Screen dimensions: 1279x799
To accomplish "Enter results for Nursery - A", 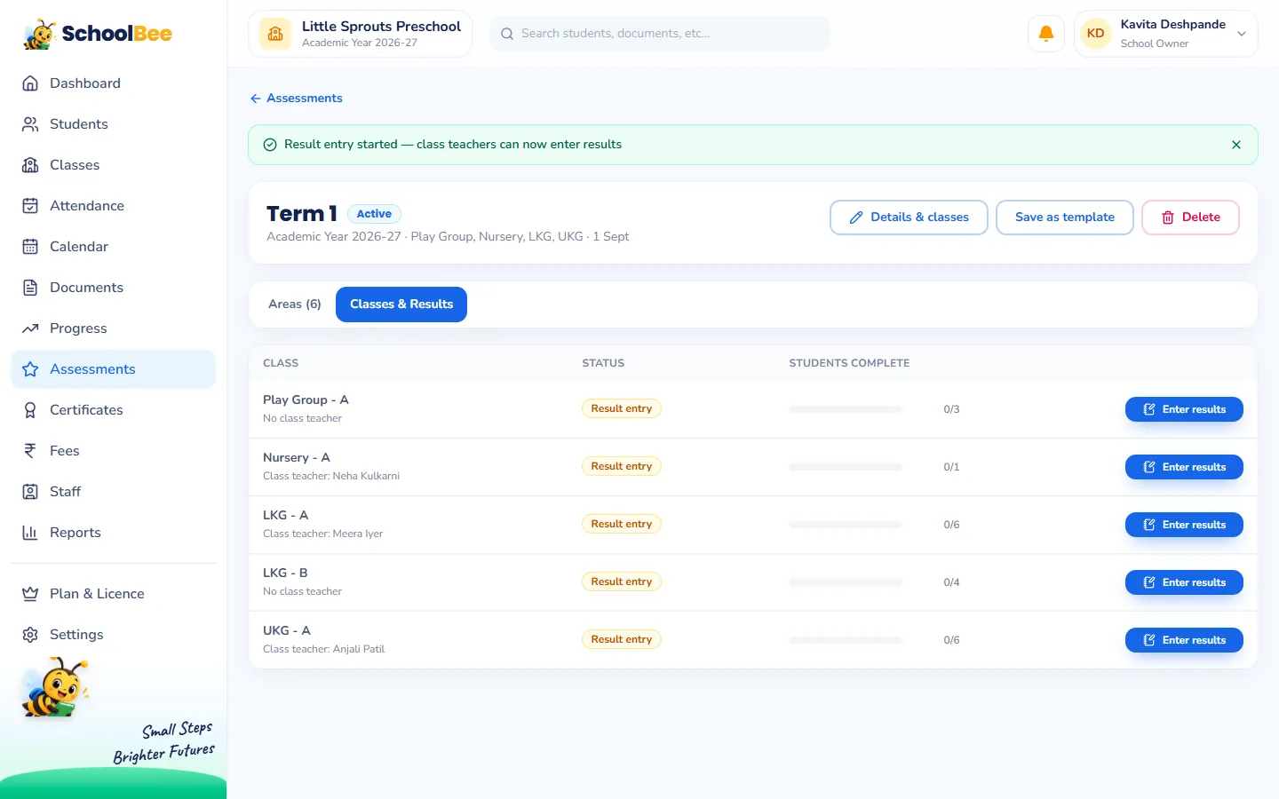I will pos(1184,467).
